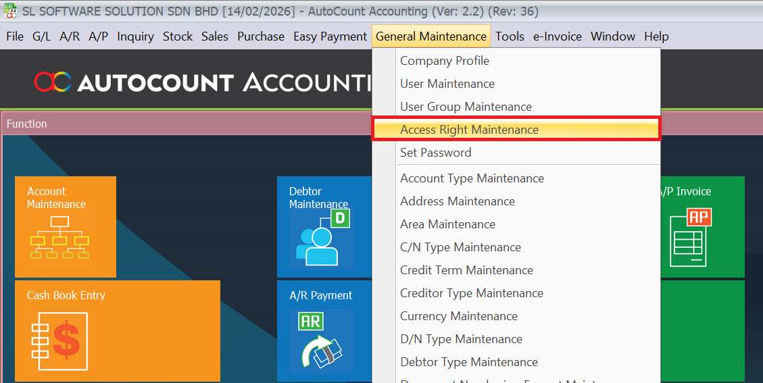
Task: Open the A/P Invoice icon
Action: (x=688, y=237)
